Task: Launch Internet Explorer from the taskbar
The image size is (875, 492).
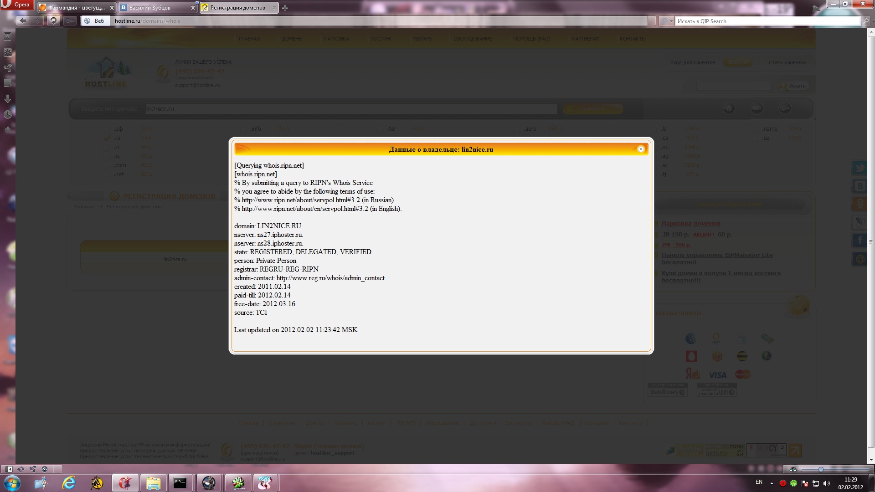Action: (69, 483)
